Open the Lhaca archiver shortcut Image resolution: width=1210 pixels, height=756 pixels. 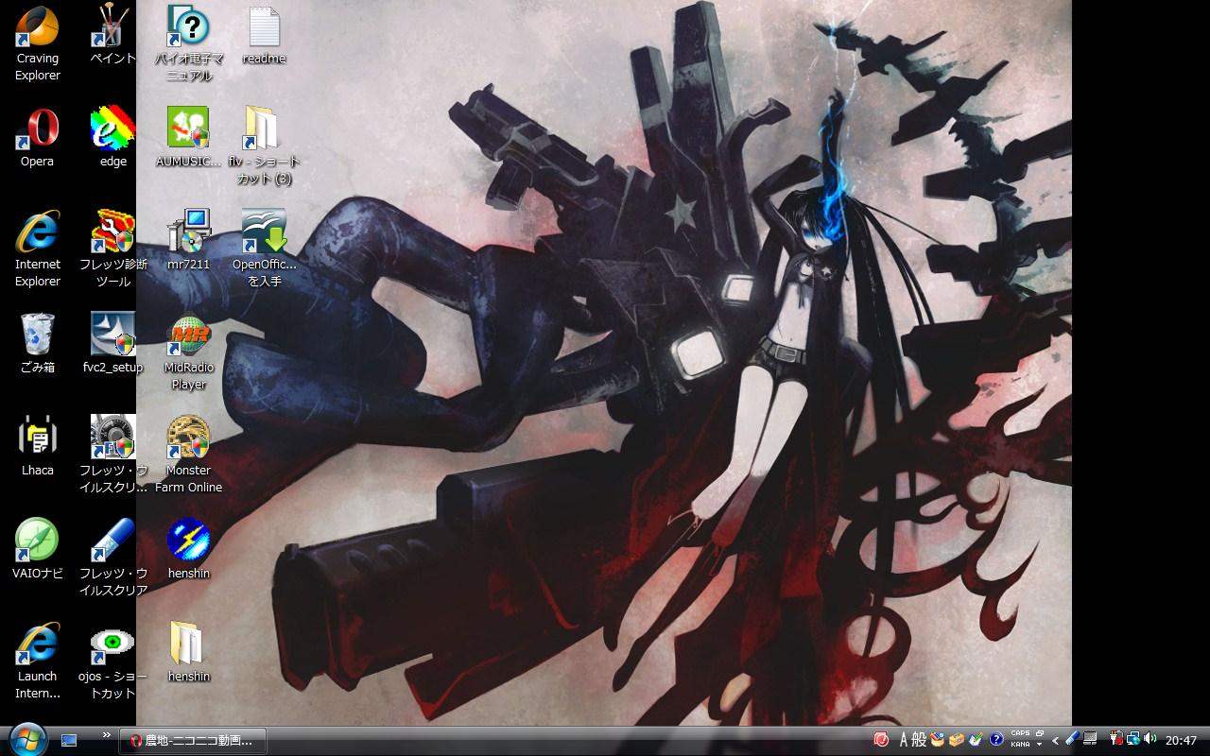(x=37, y=447)
